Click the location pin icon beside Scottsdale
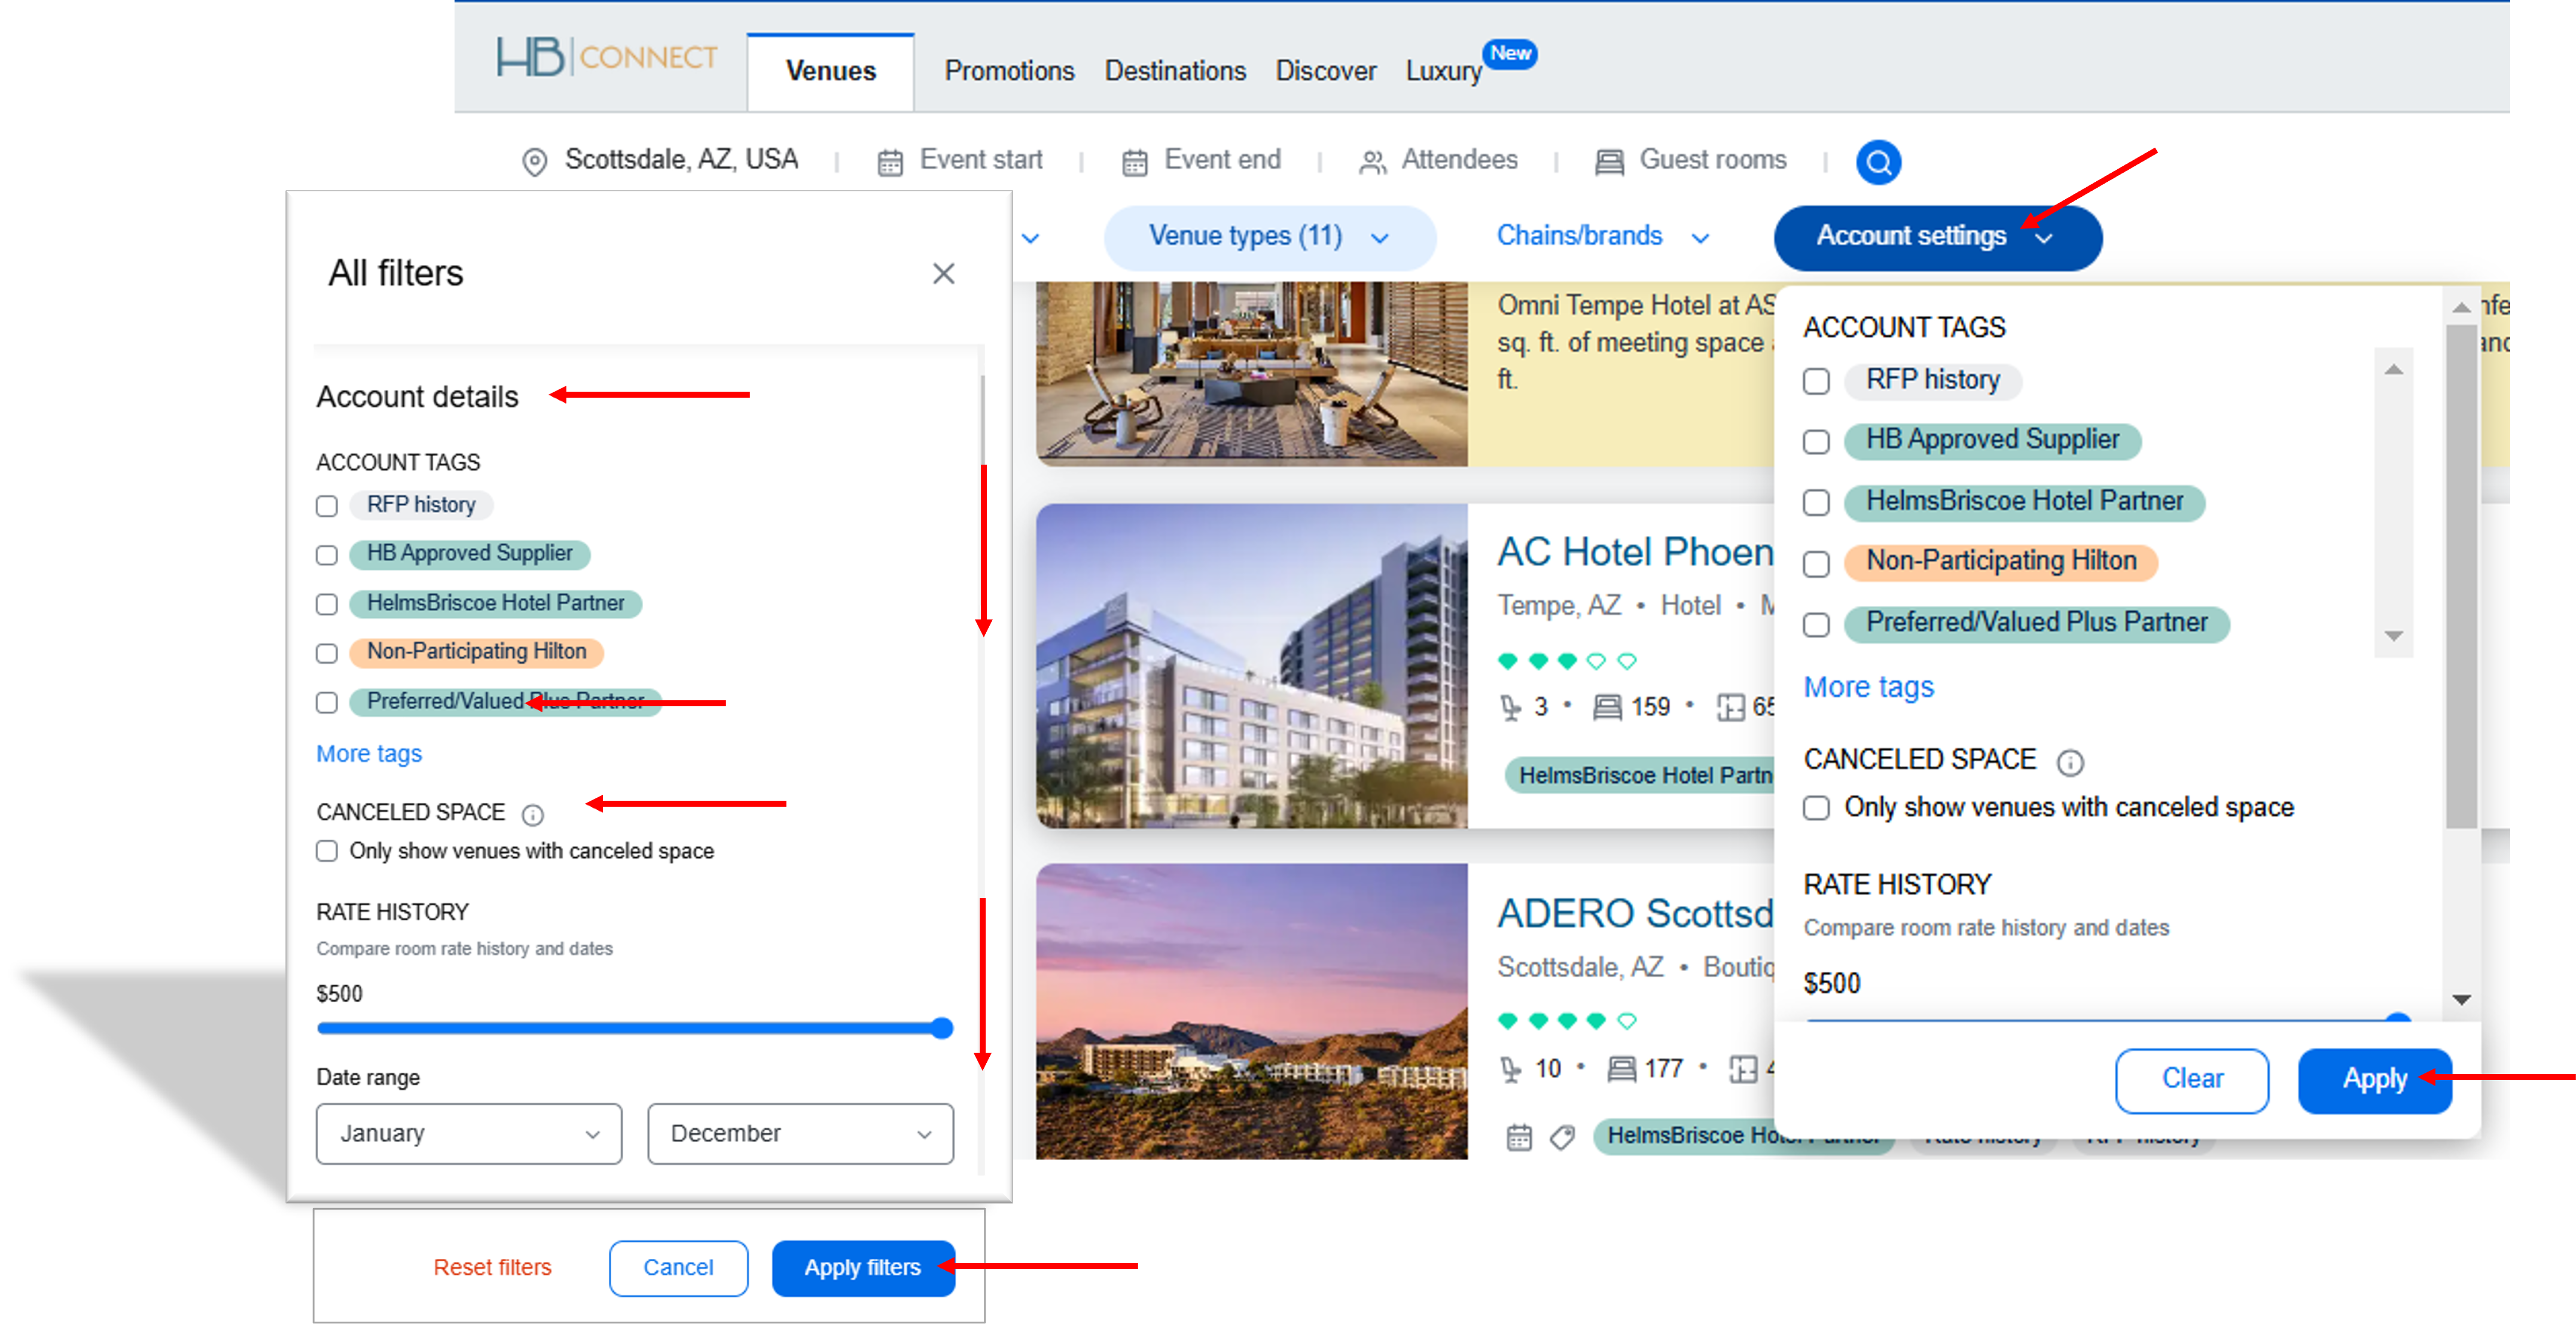The height and width of the screenshot is (1324, 2576). [x=535, y=162]
